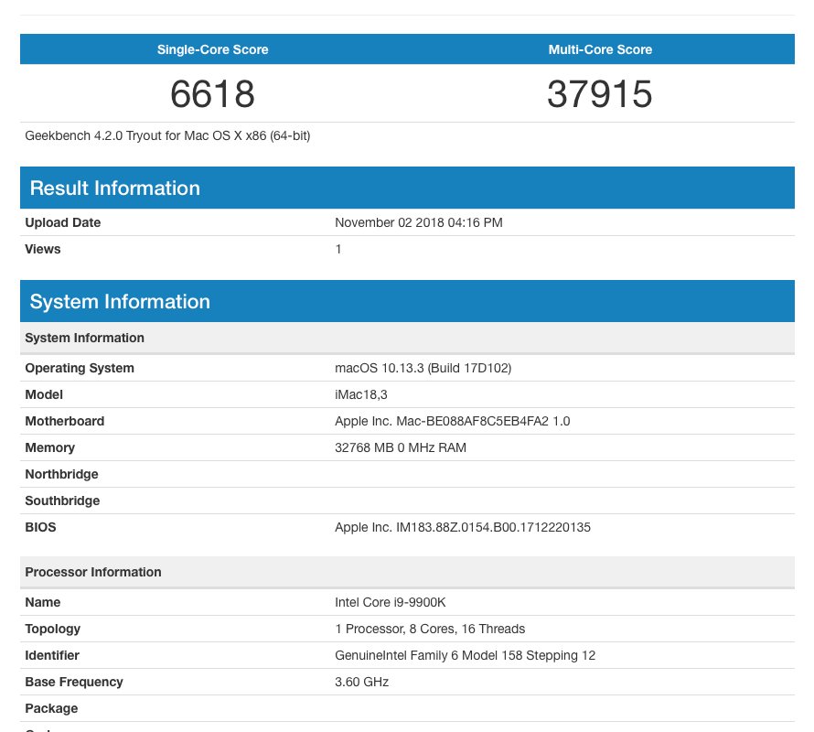The height and width of the screenshot is (732, 814).
Task: Select the Intel Core i9-9900K value
Action: [x=391, y=602]
